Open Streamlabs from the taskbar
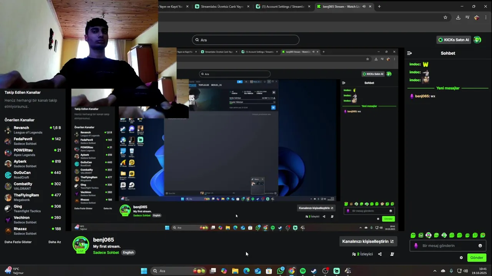 (x=336, y=271)
